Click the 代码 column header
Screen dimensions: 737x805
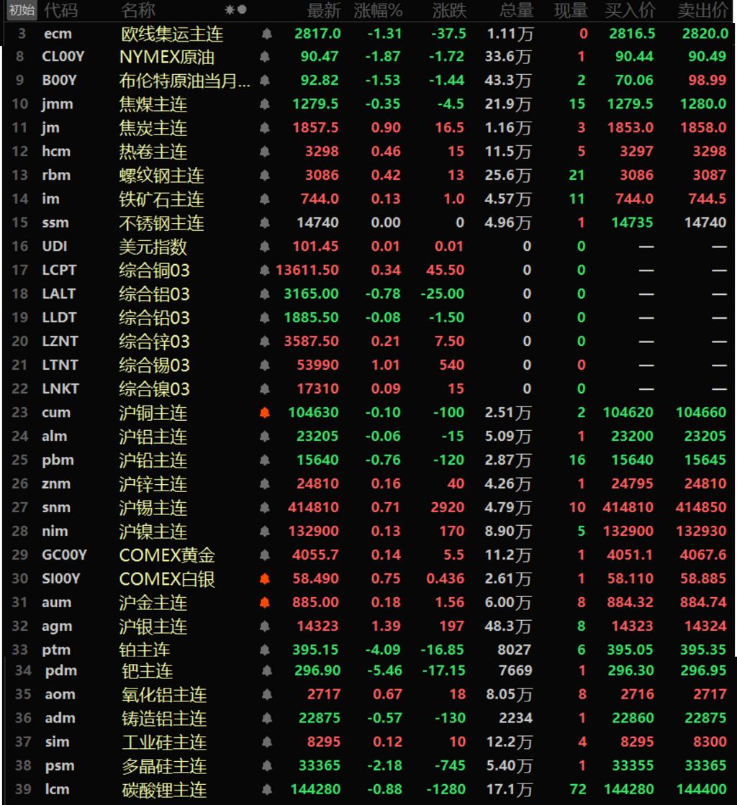(x=60, y=10)
